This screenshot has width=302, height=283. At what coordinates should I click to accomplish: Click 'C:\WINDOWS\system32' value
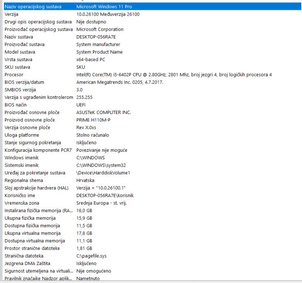pyautogui.click(x=101, y=165)
